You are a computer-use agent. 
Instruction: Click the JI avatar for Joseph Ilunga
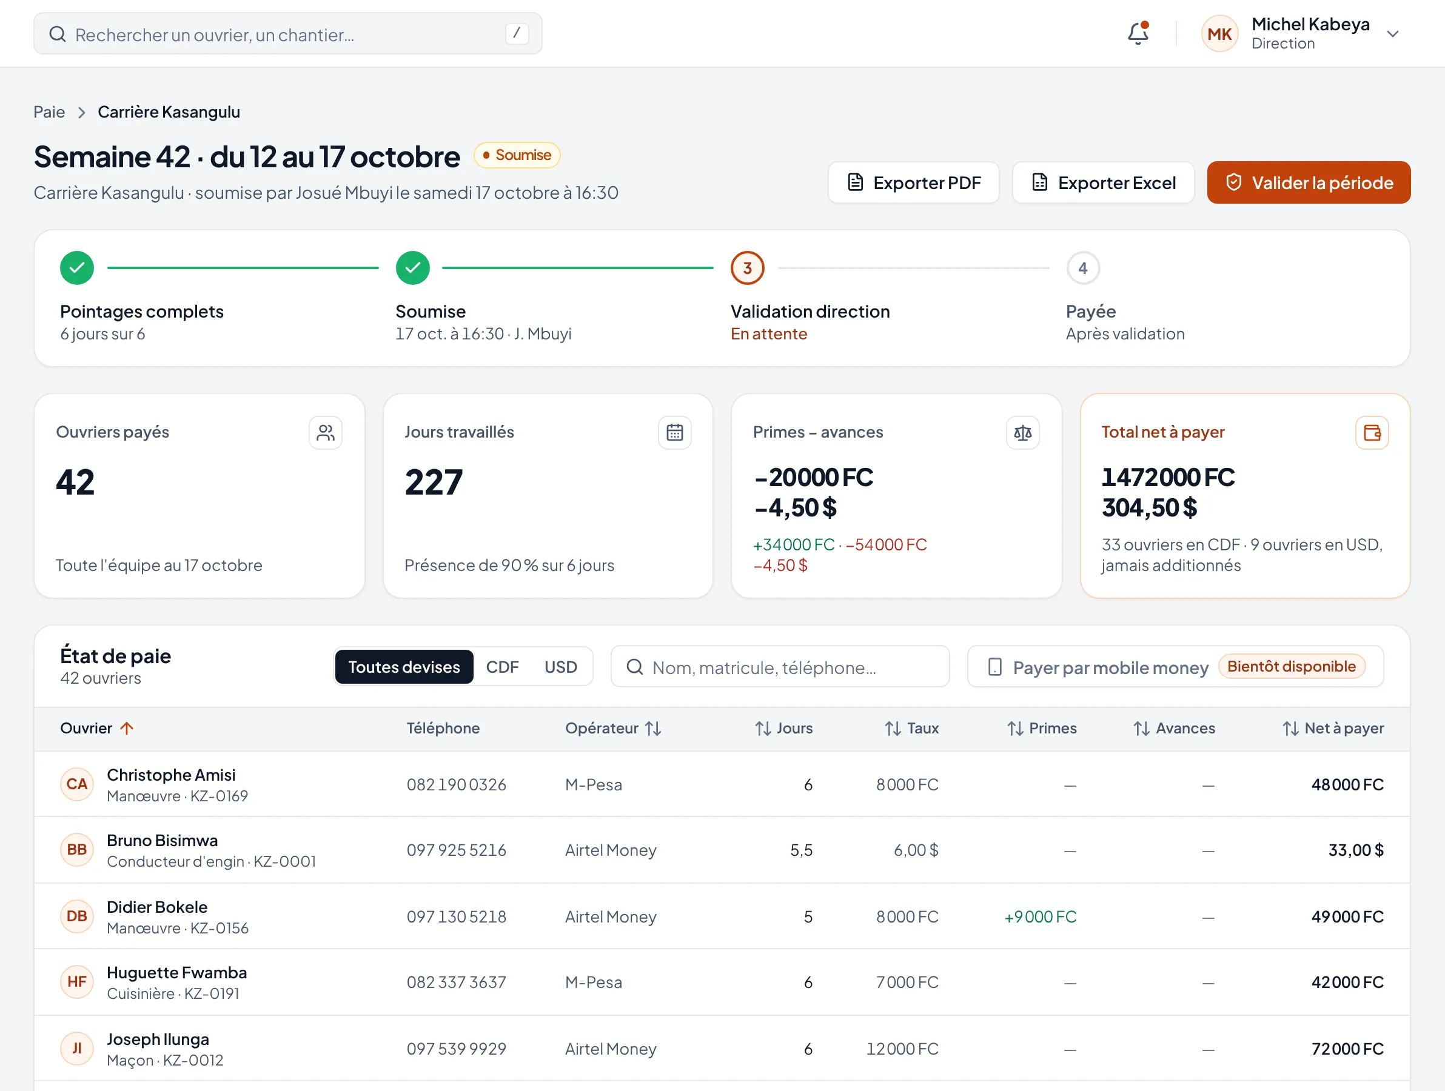tap(77, 1048)
